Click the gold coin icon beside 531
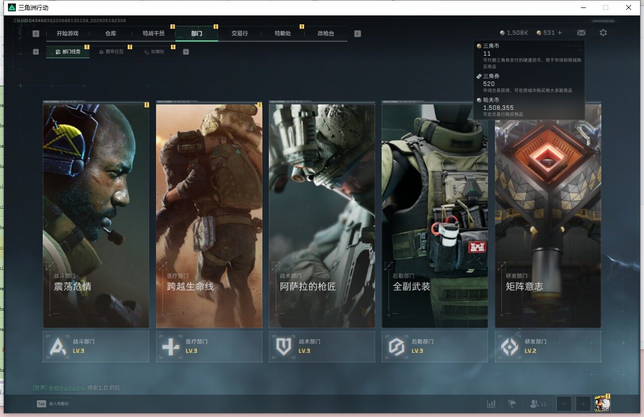The height and width of the screenshot is (417, 644). pos(539,33)
